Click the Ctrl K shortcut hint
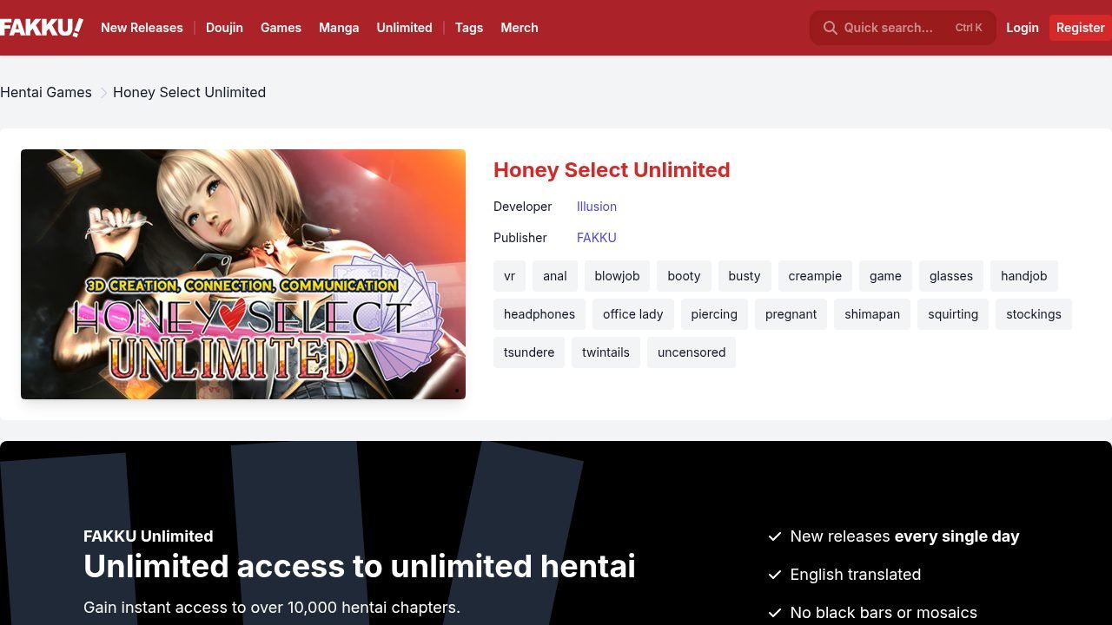This screenshot has height=625, width=1112. pyautogui.click(x=969, y=28)
